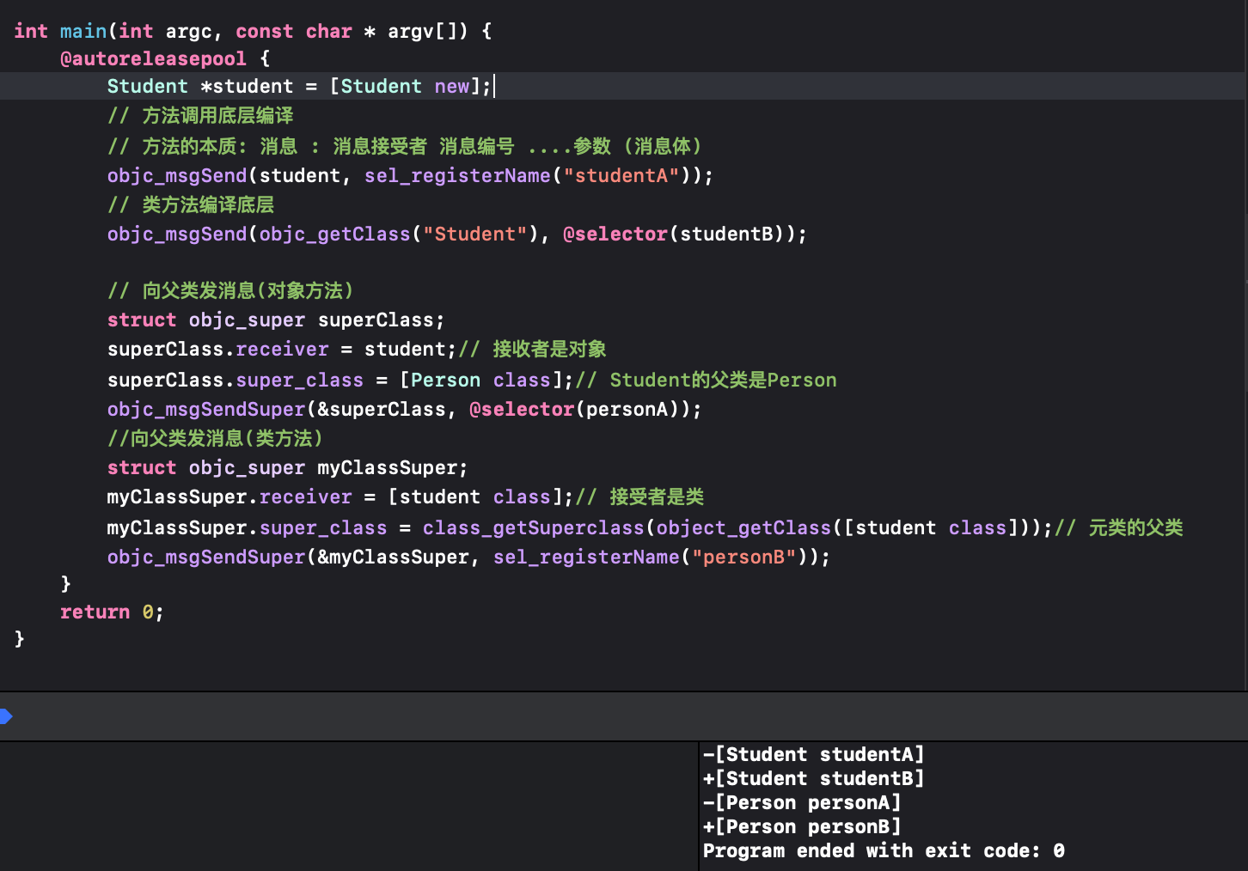Screen dimensions: 1248x871
Task: Click 'main' function name in signature
Action: click(x=83, y=31)
